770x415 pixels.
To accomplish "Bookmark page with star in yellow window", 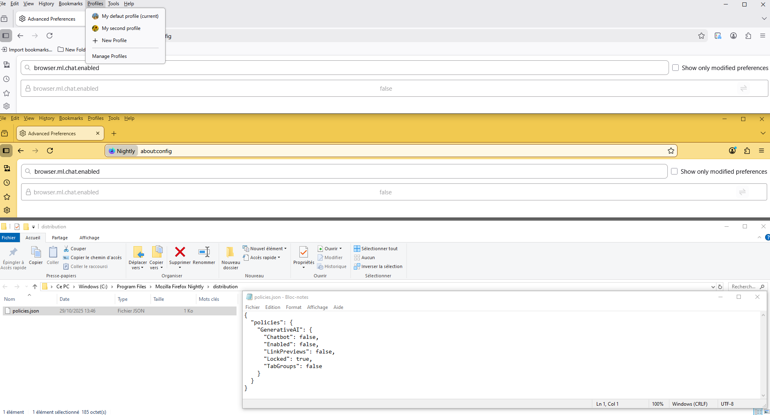I will (671, 151).
